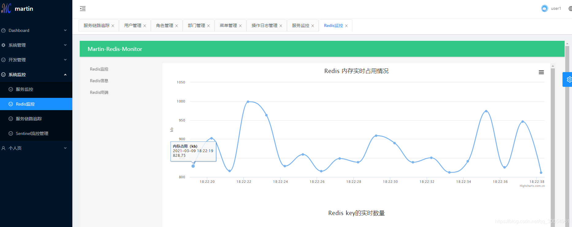The width and height of the screenshot is (572, 227).
Task: Open Sentinel流控管理 in the sidebar
Action: click(x=36, y=133)
